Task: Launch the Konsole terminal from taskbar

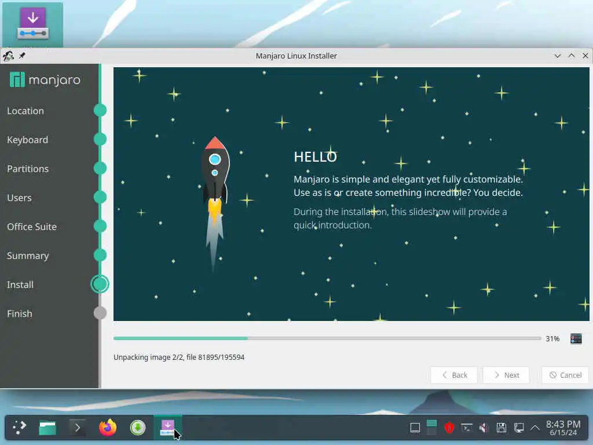Action: tap(78, 428)
